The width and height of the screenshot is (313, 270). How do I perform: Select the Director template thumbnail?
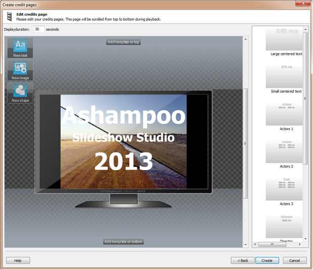click(284, 226)
